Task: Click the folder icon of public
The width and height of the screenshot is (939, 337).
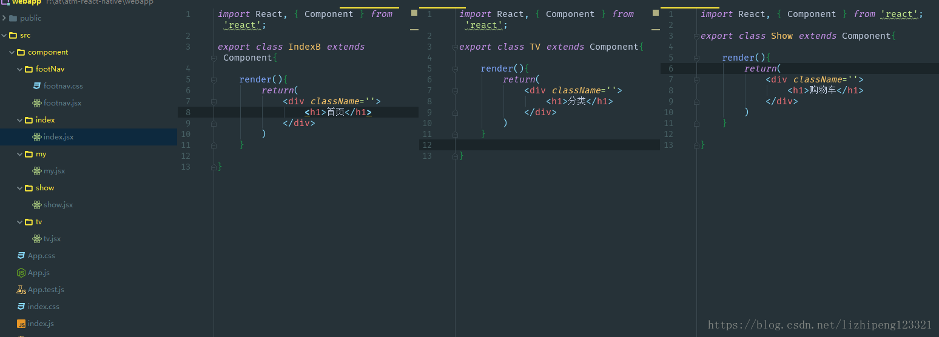Action: (13, 18)
